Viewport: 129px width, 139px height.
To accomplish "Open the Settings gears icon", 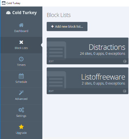I will click(21, 110).
